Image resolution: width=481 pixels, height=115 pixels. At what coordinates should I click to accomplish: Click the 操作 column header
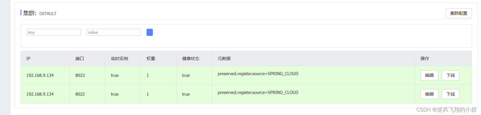tap(425, 59)
